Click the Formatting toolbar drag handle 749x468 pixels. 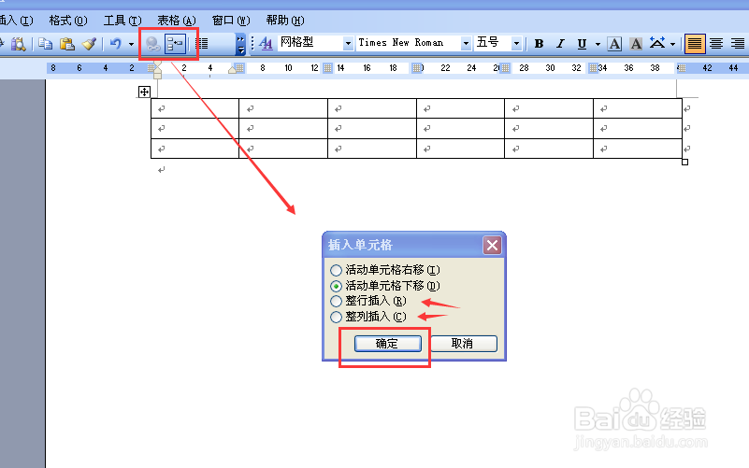(x=252, y=43)
